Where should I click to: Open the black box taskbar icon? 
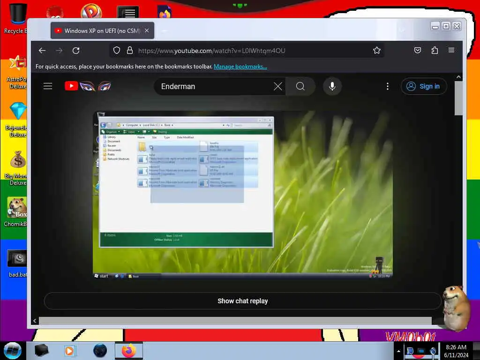point(41,351)
